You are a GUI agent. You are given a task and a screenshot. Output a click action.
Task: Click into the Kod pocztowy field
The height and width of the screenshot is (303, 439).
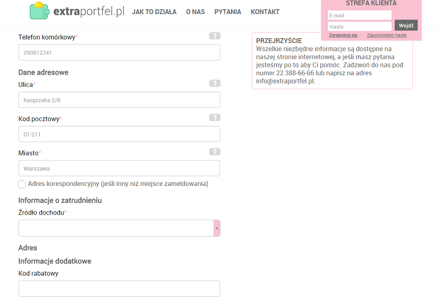pos(120,134)
